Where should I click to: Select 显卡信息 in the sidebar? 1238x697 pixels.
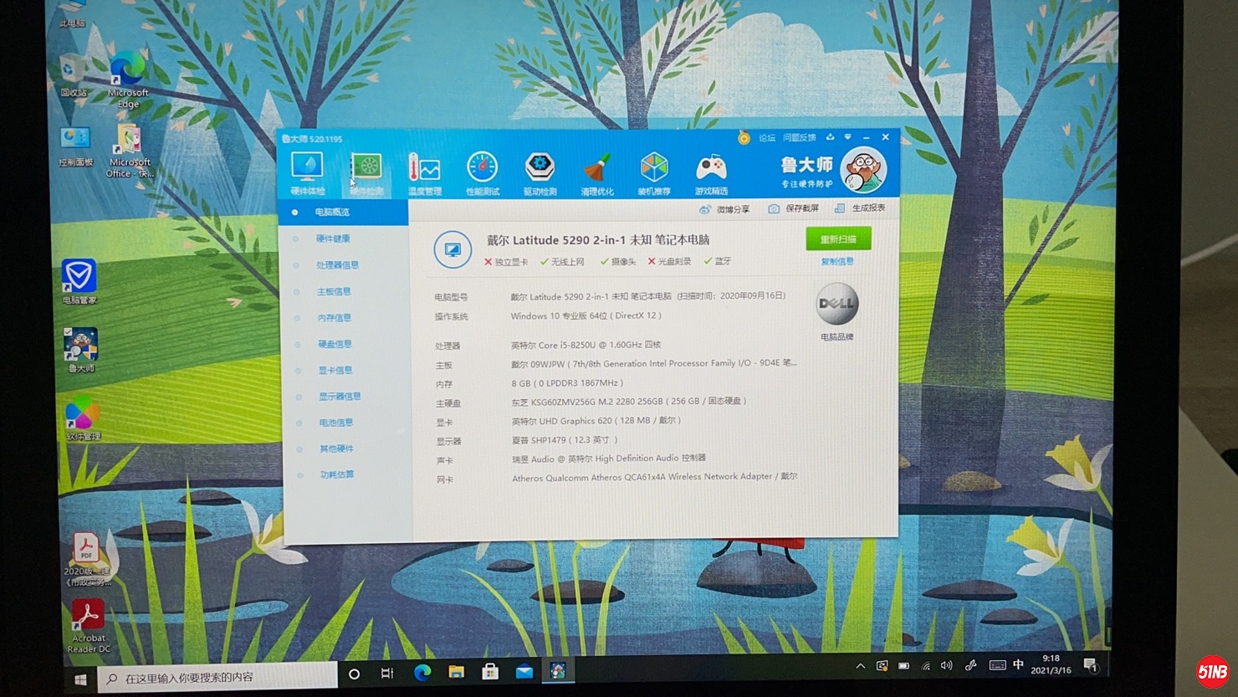tap(335, 370)
